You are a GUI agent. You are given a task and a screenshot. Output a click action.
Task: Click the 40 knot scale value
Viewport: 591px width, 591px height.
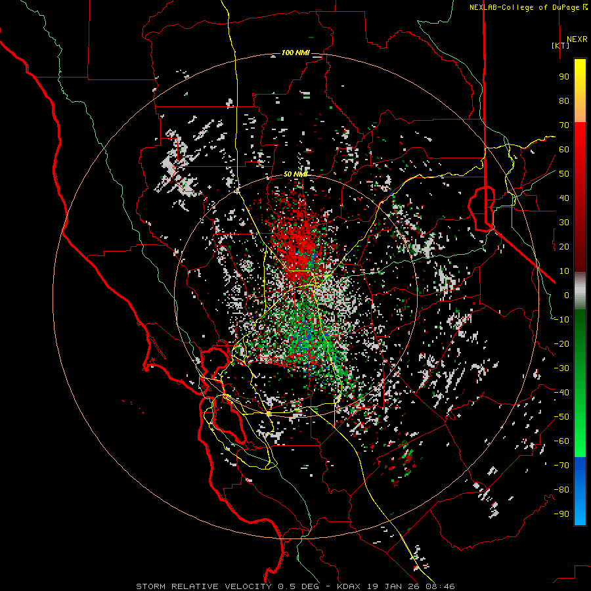564,198
